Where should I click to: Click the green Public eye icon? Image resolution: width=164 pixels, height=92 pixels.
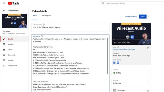pyautogui.click(x=114, y=73)
